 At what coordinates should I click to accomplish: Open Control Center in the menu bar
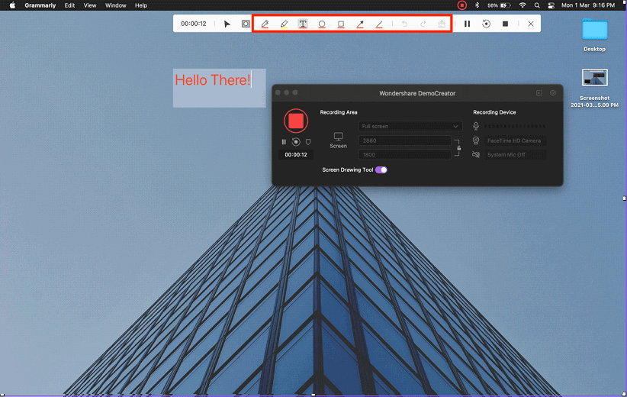click(x=551, y=5)
